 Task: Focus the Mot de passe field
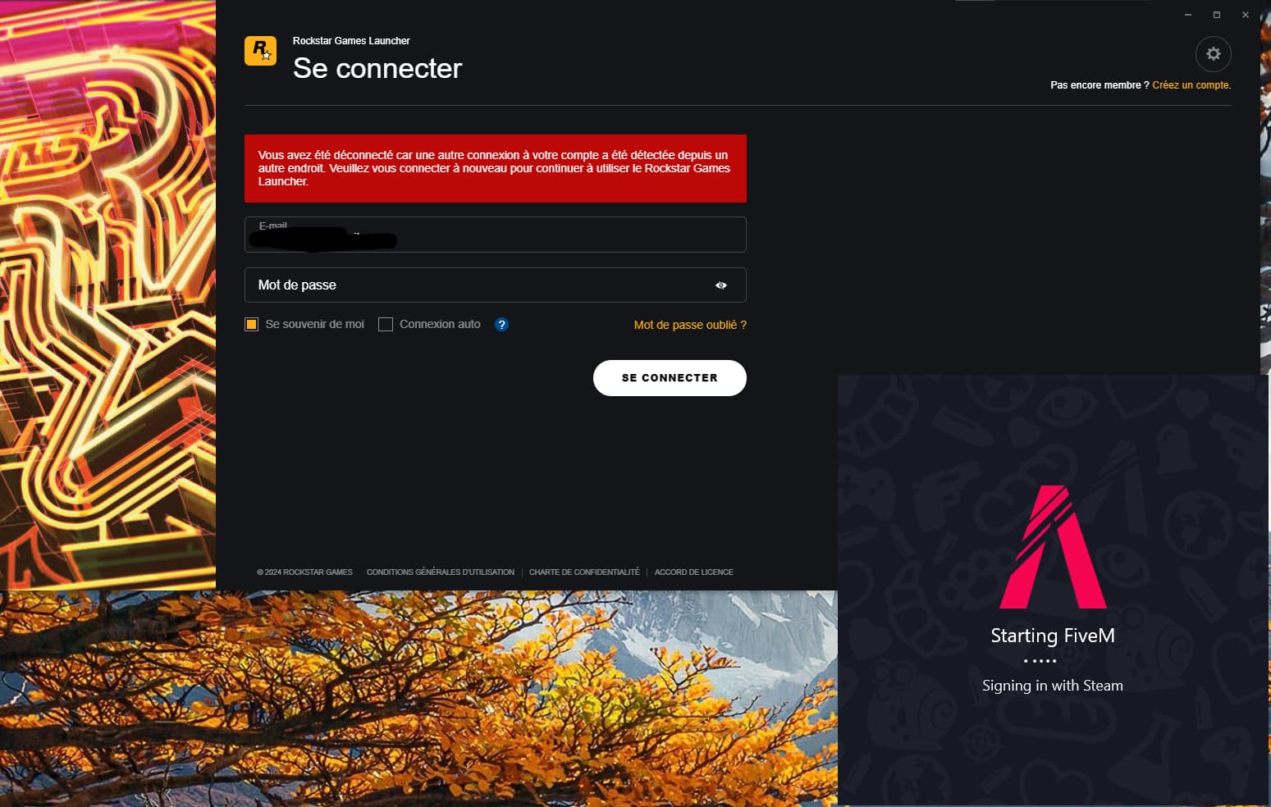coord(496,285)
